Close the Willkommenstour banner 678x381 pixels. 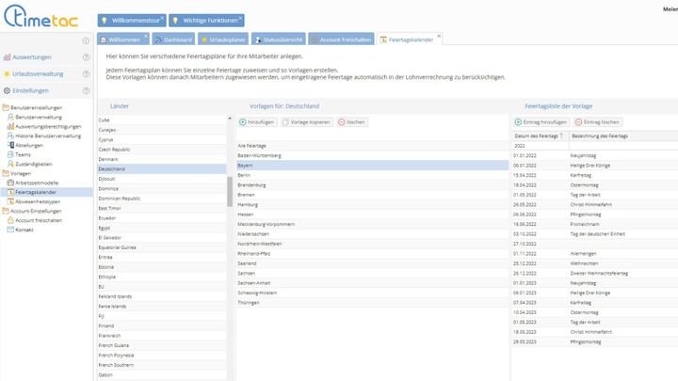[161, 17]
